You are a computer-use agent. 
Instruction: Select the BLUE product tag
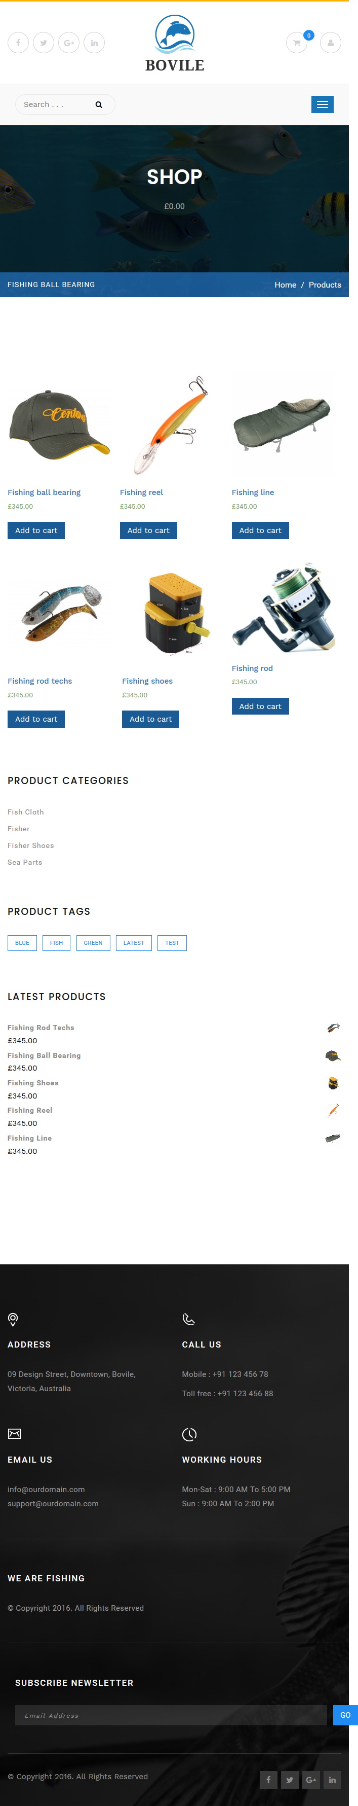click(x=22, y=943)
